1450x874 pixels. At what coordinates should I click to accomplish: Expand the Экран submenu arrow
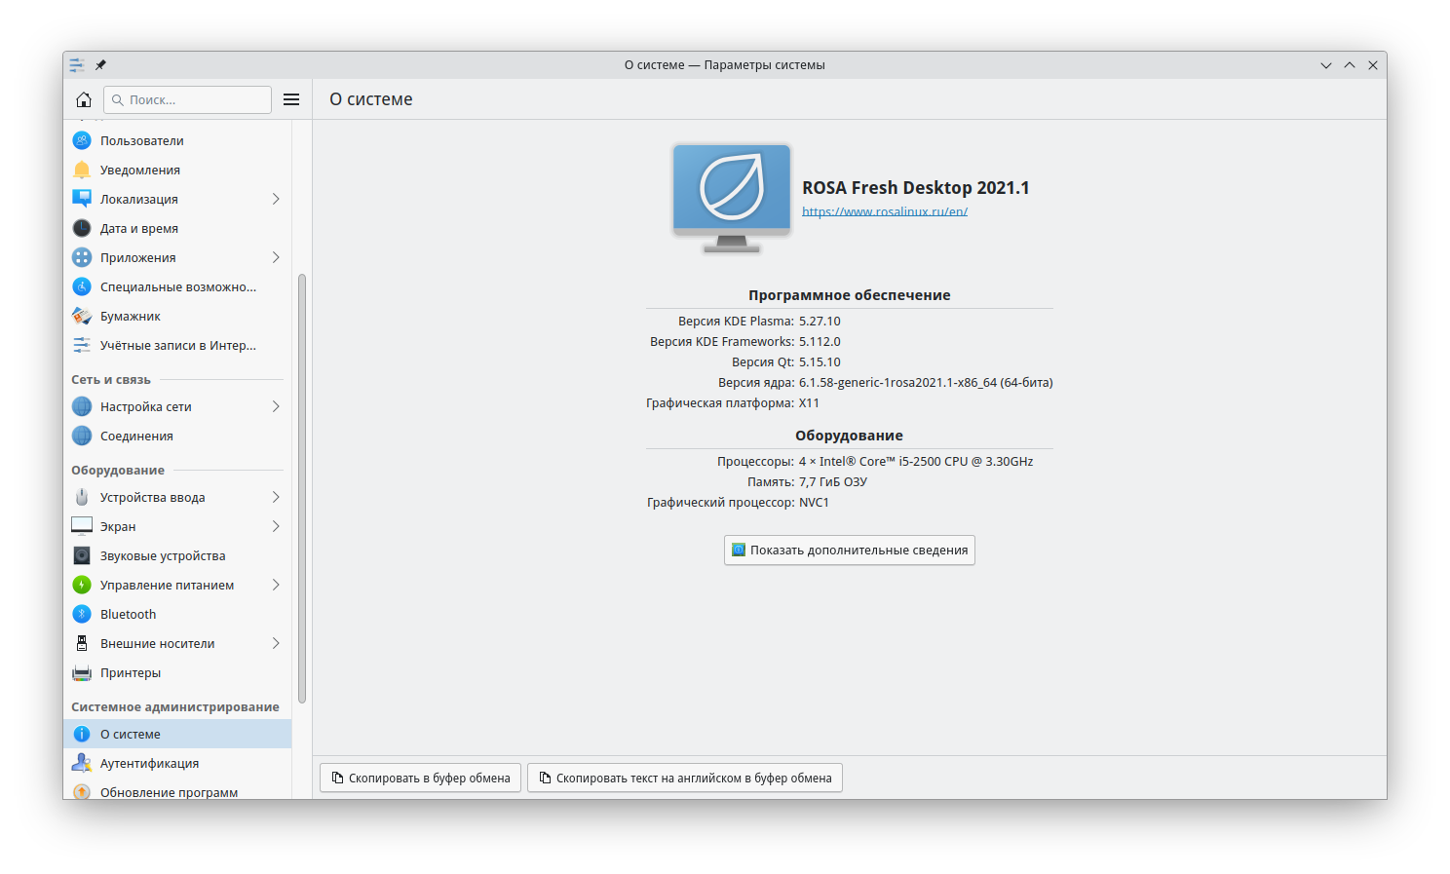pos(276,526)
